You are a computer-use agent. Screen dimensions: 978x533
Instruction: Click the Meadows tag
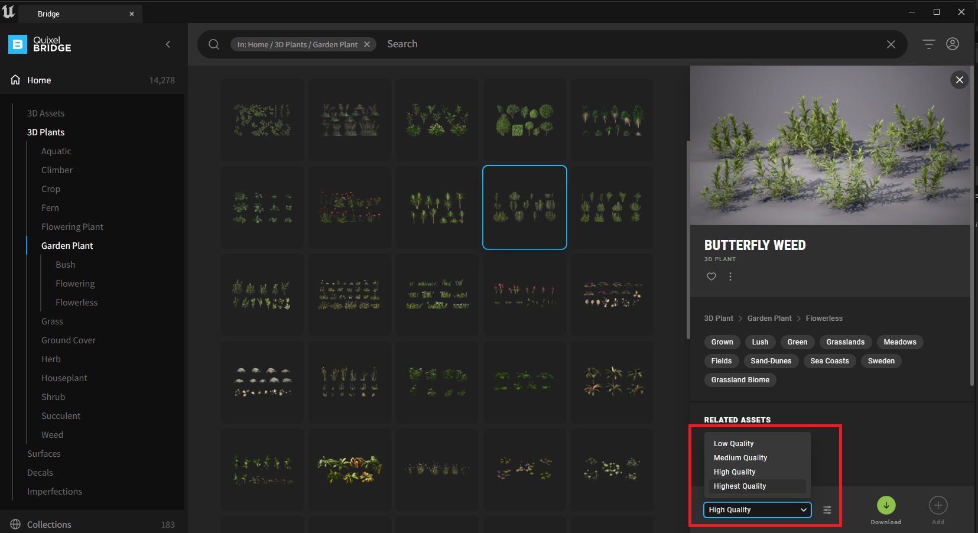(900, 342)
